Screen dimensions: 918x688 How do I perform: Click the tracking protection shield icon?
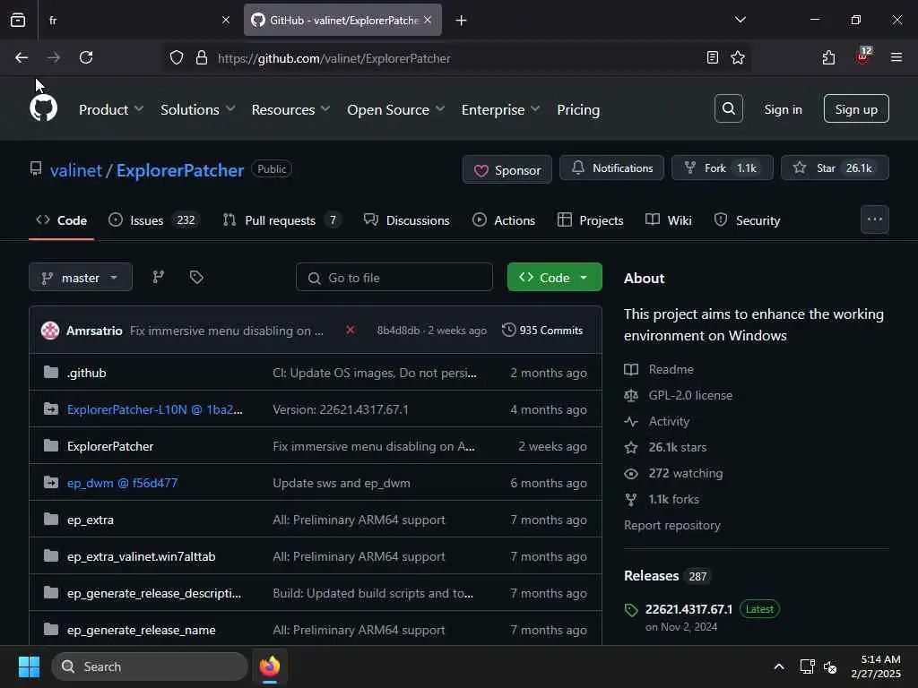[177, 58]
